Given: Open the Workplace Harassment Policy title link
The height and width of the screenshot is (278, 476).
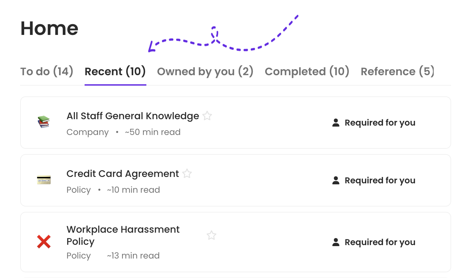Looking at the screenshot, I should coord(123,235).
